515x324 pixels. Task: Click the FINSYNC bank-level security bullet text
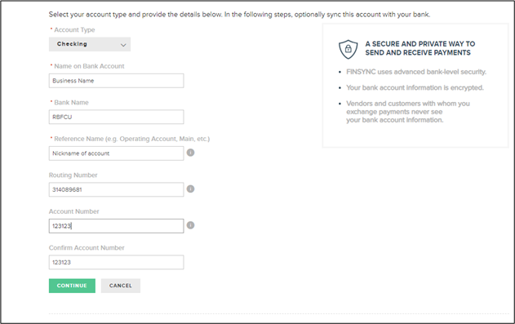(x=416, y=72)
